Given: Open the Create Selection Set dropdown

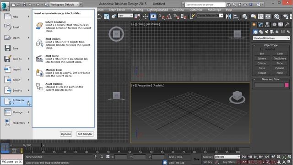Looking at the screenshot, I should click(x=210, y=16).
